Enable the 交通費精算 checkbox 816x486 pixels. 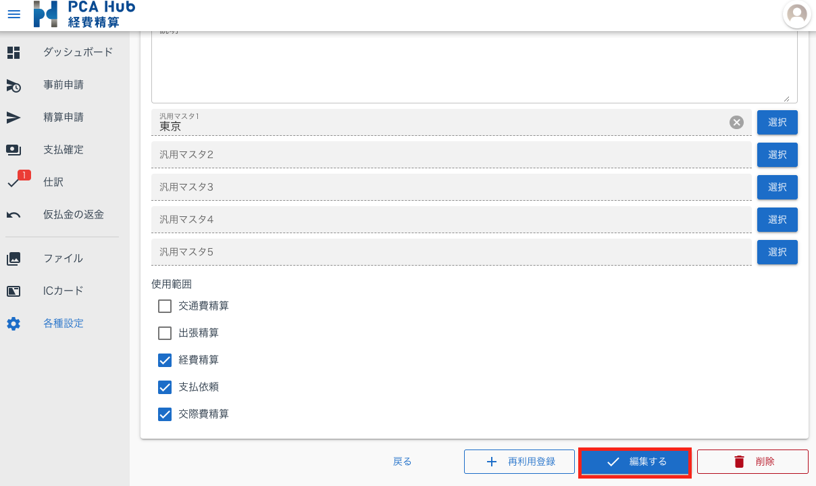point(165,306)
